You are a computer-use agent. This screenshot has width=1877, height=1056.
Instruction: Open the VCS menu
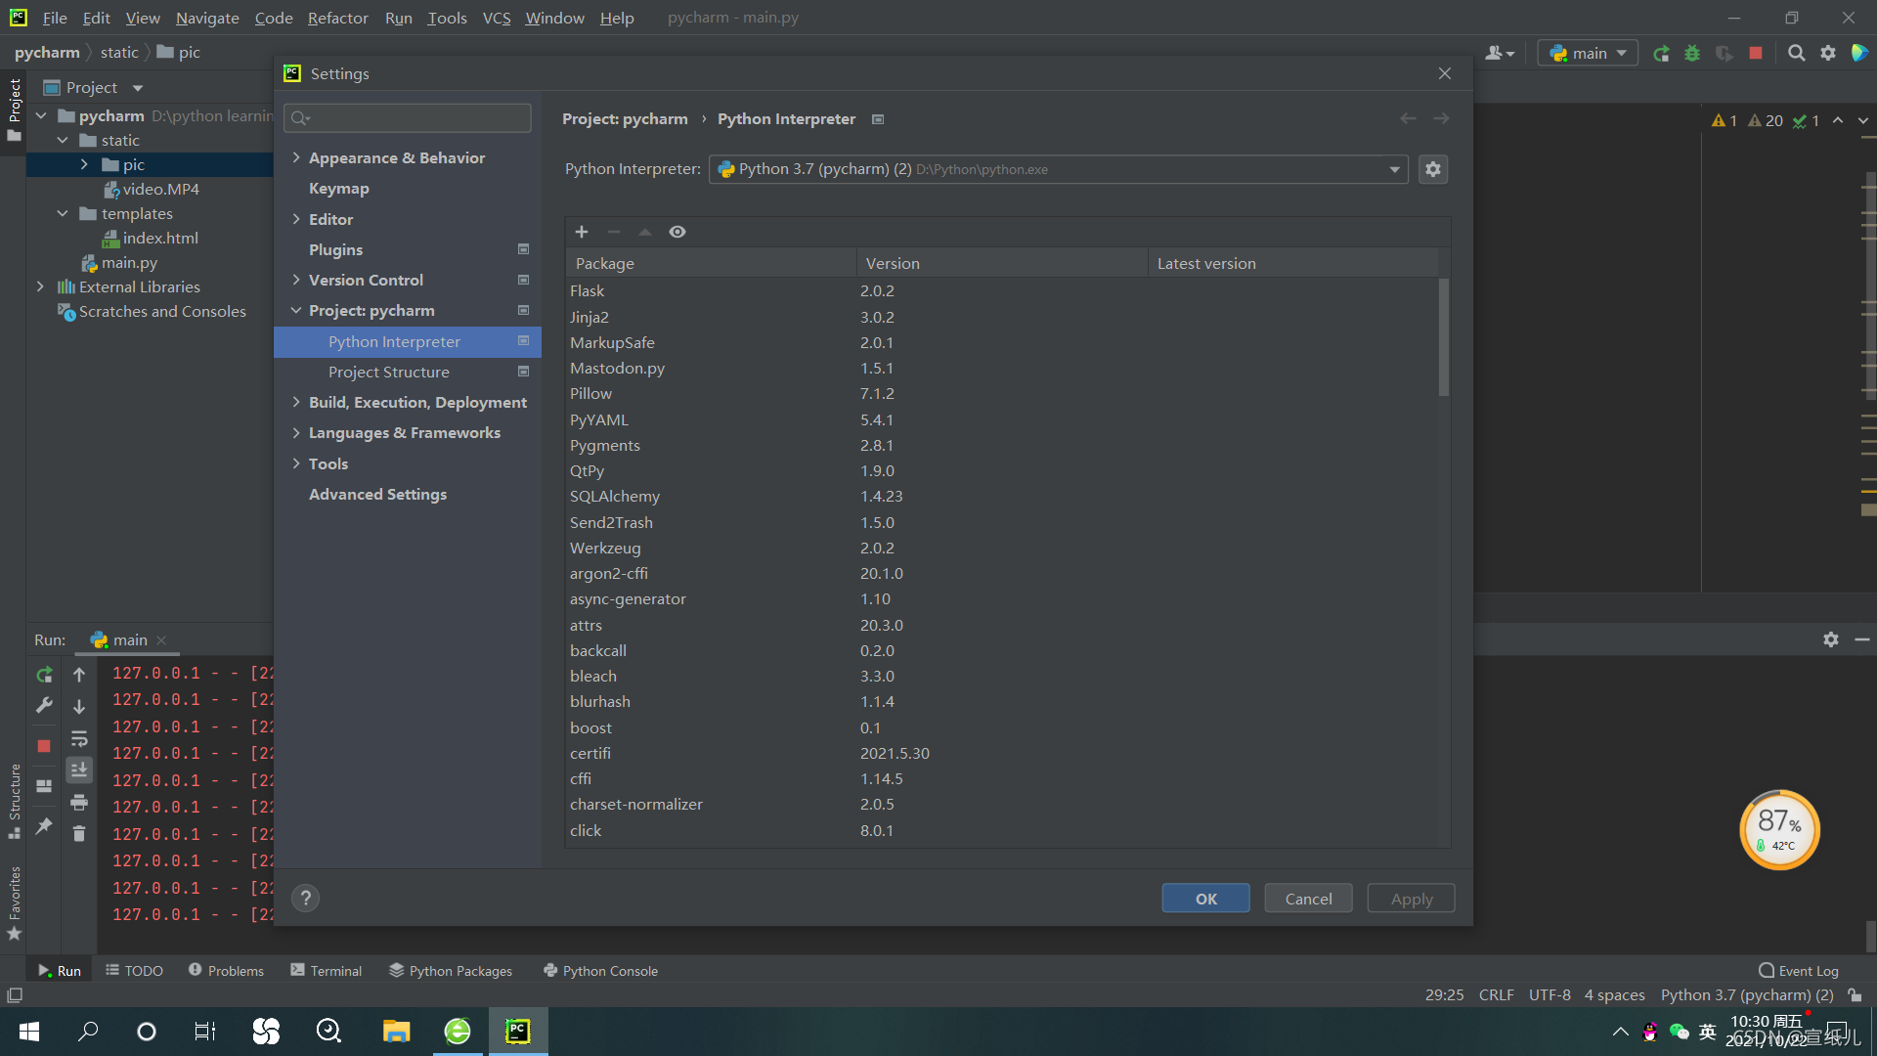[497, 18]
